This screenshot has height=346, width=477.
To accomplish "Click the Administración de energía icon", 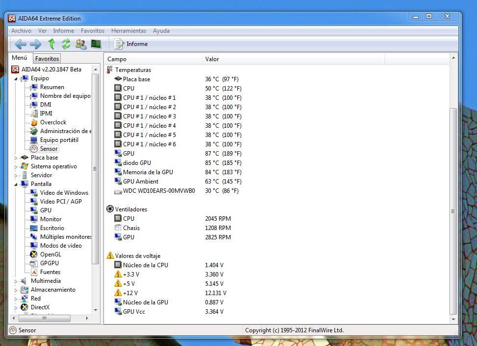I will point(34,131).
